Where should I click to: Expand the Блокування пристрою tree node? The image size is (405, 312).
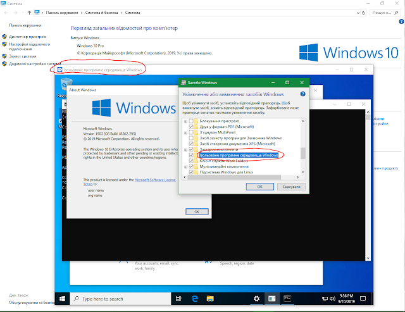pos(185,120)
